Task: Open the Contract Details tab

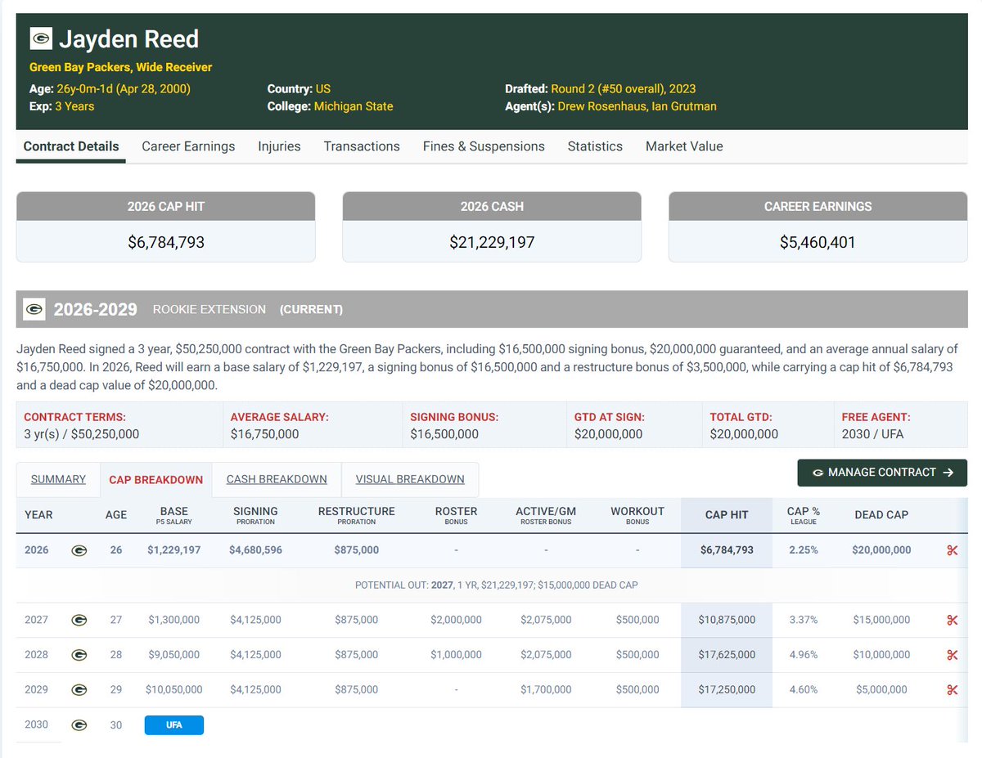Action: [x=71, y=146]
